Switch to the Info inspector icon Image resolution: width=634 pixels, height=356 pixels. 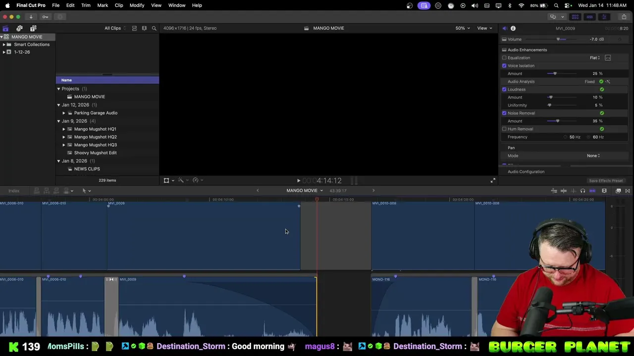coord(513,29)
